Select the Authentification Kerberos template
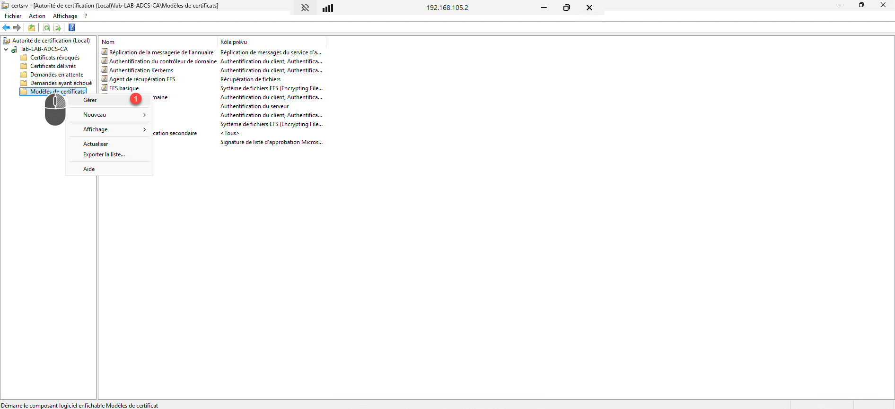Screen dimensions: 895x409 click(x=141, y=70)
